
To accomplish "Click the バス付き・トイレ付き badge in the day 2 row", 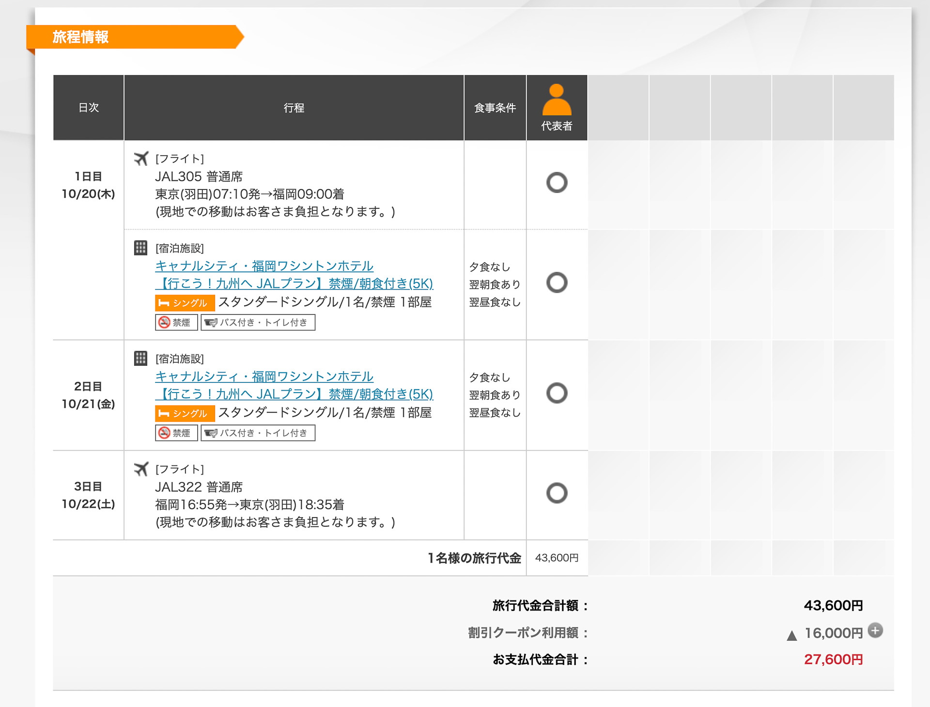I will pyautogui.click(x=258, y=433).
